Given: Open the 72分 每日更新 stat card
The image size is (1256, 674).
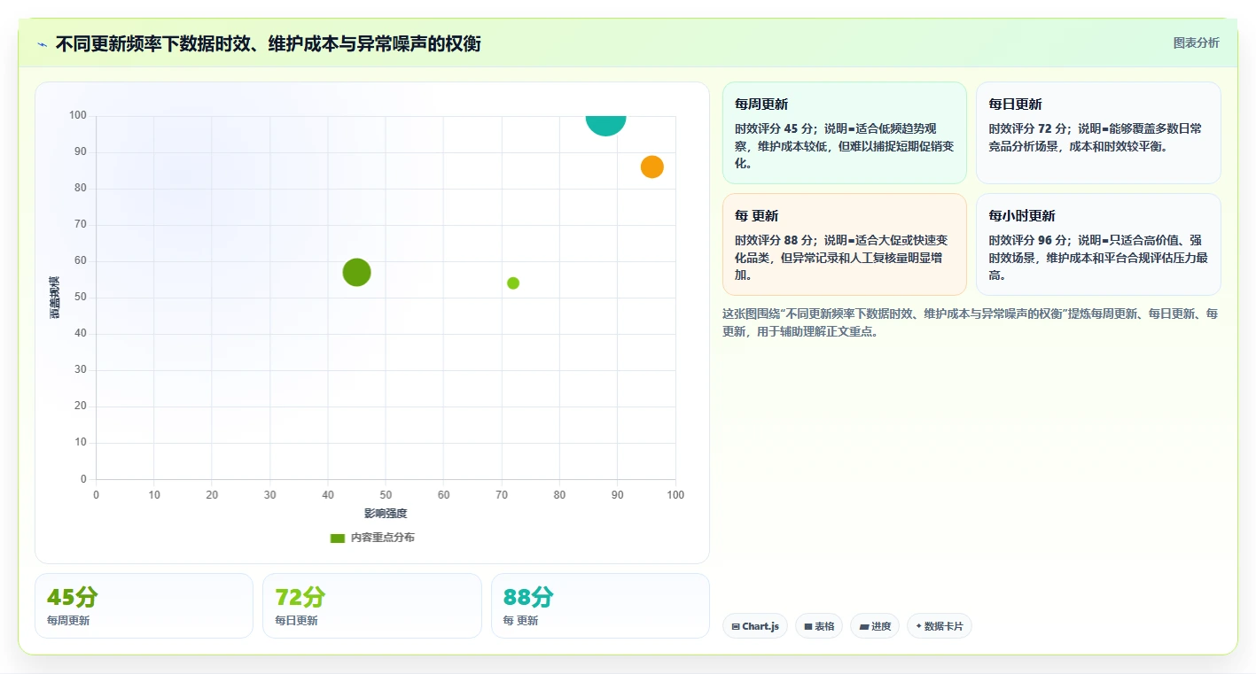Looking at the screenshot, I should 372,606.
